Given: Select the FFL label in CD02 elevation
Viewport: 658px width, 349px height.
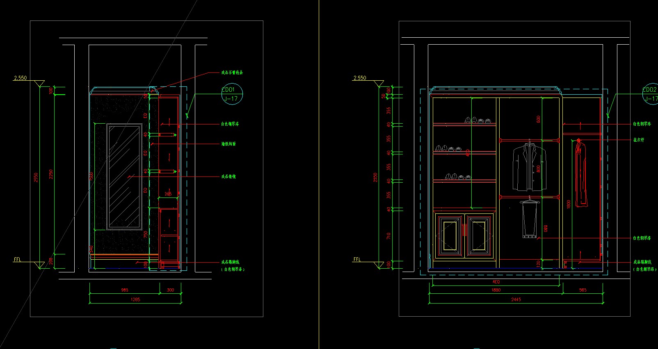Looking at the screenshot, I should point(357,259).
